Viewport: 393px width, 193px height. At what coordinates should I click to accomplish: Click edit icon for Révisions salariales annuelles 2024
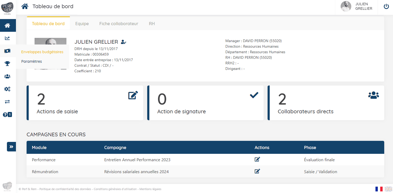point(257,171)
